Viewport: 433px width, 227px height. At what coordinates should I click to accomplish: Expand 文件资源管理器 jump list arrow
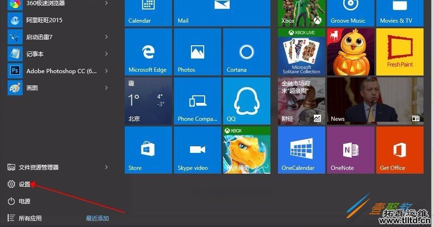[x=106, y=167]
